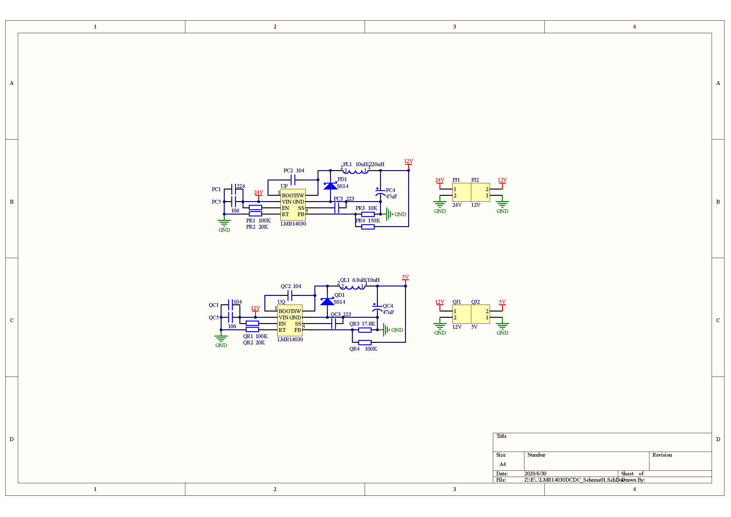This screenshot has width=731, height=517.
Task: Click the LMR14030DCDC_Scheme01 file path text
Action: pos(573,480)
